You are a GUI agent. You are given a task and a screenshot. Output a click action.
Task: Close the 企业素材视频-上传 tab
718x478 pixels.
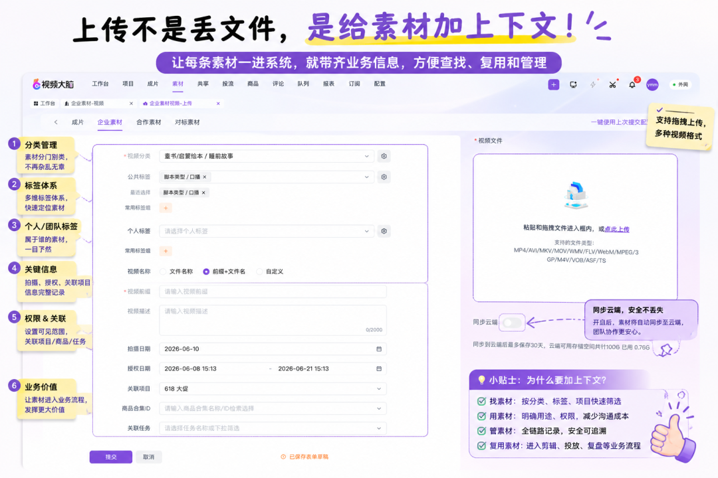pos(218,104)
